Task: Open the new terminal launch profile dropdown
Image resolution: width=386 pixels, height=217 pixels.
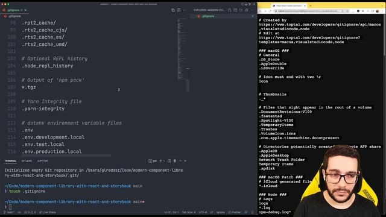Action: click(164, 161)
